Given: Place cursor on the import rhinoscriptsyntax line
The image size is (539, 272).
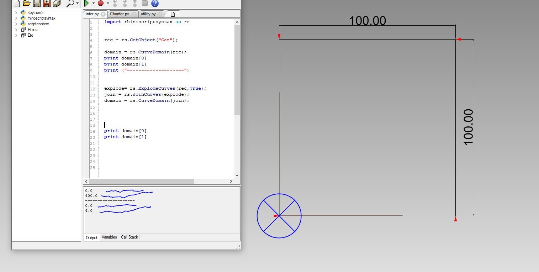Looking at the screenshot, I should click(x=147, y=22).
